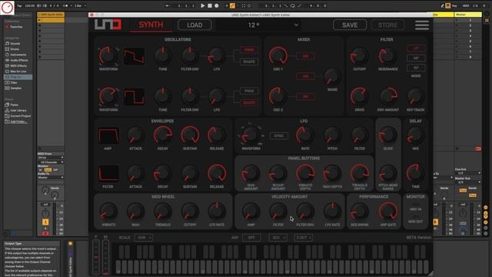Toggle oscillator 1 PWM button
This screenshot has width=492, height=277.
pyautogui.click(x=249, y=50)
